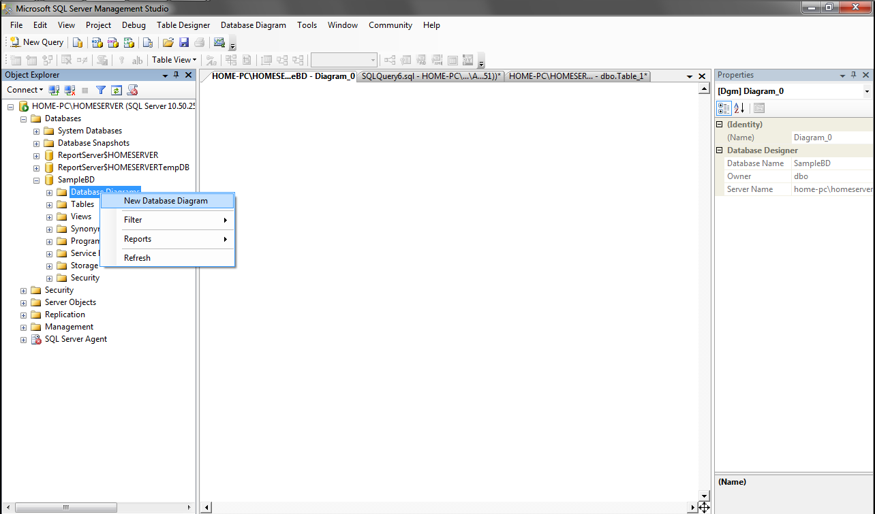Click Database Engine Query icon
875x514 pixels.
[78, 42]
